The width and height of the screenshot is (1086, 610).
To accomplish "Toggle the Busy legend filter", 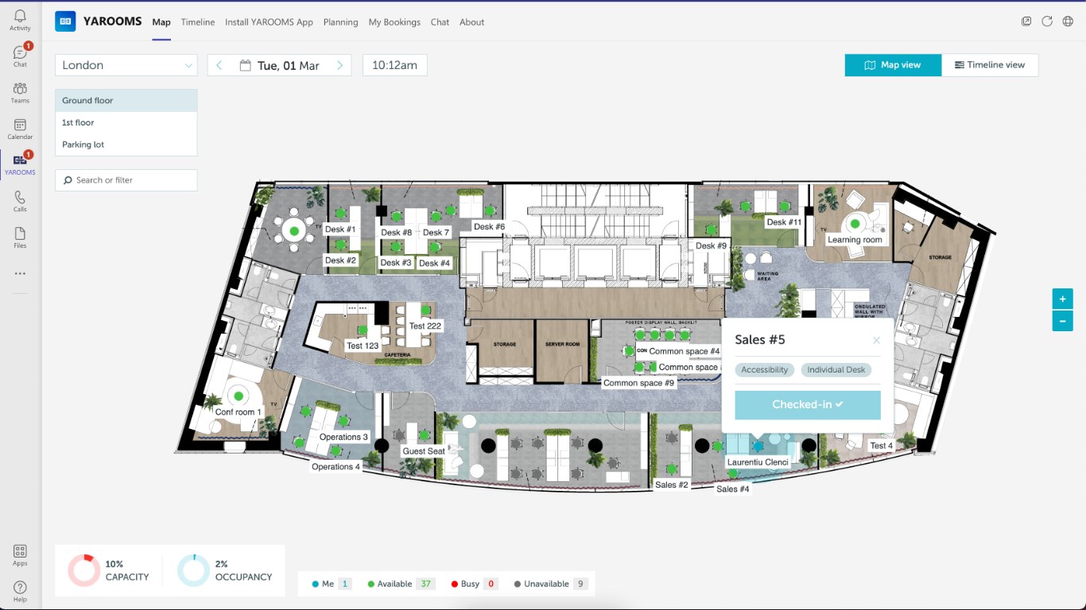I will tap(475, 584).
